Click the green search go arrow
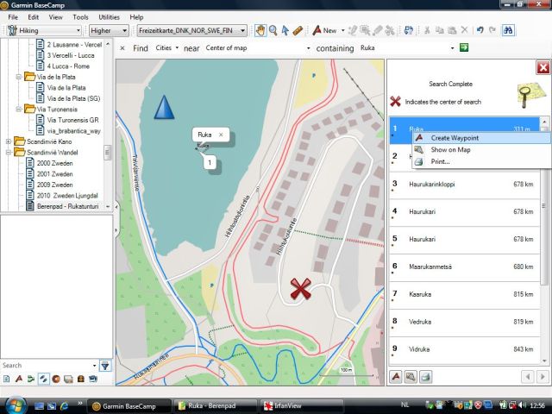Viewport: 552px width, 414px height. coord(464,47)
